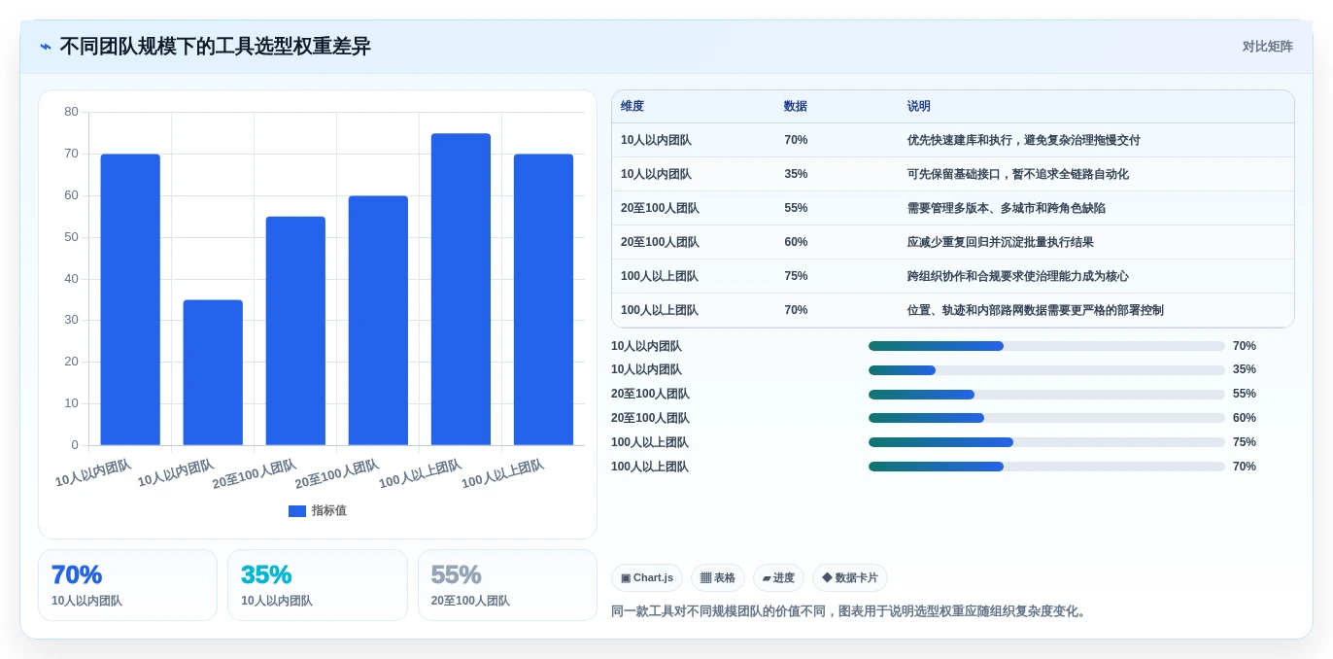Click the cell 位置、轨迹和内部路网数据需要更严格的部署控制
This screenshot has height=659, width=1333.
[1036, 310]
